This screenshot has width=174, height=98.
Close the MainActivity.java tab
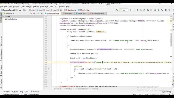point(60,13)
